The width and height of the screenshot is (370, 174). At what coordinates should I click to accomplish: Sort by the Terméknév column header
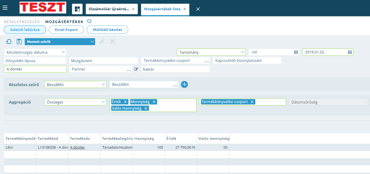pos(84,138)
